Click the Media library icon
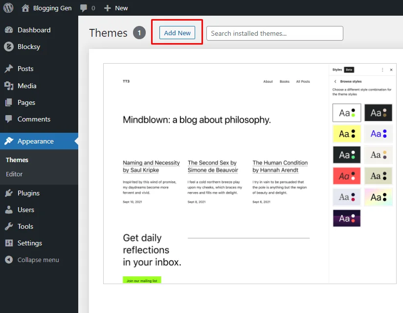The height and width of the screenshot is (313, 403). 9,86
